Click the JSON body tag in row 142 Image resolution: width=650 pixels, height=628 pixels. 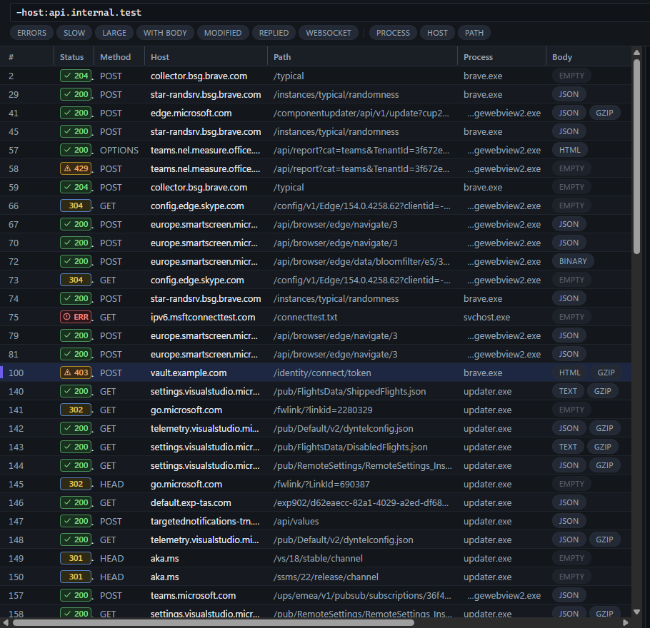569,428
